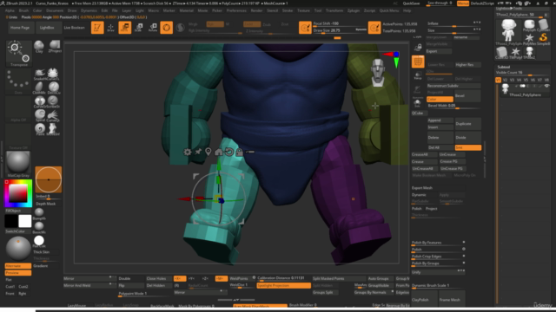556x312 pixels.
Task: Pick the Spiral brush icon
Action: 39,115
